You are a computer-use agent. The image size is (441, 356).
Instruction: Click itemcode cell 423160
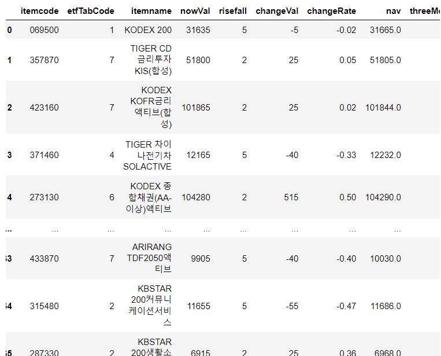pyautogui.click(x=44, y=107)
